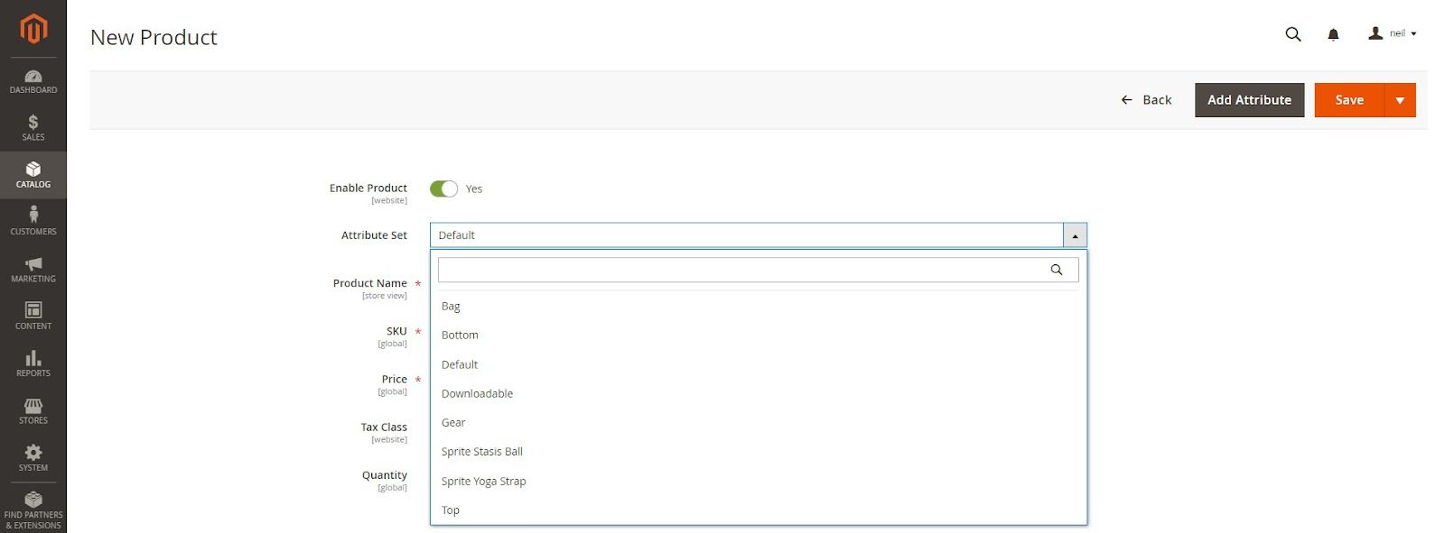Click the orange Save button
Image resolution: width=1445 pixels, height=533 pixels.
(x=1349, y=100)
